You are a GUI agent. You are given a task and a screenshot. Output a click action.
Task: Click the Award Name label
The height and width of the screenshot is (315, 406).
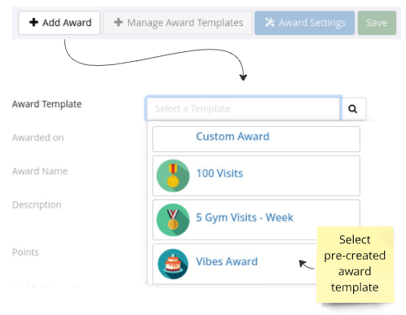pos(40,171)
